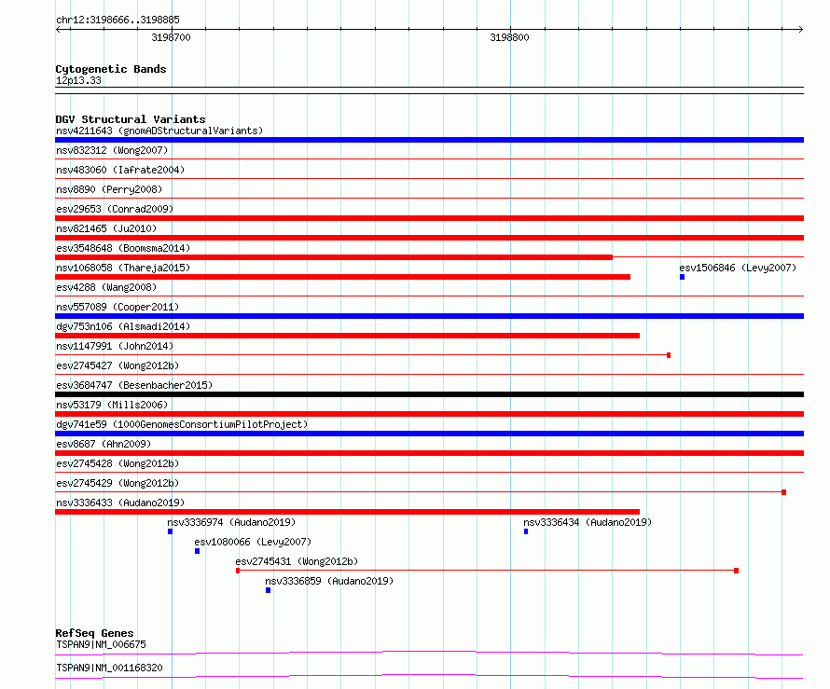Click the blue marker under esv1080066
Image resolution: width=830 pixels, height=689 pixels.
click(197, 551)
